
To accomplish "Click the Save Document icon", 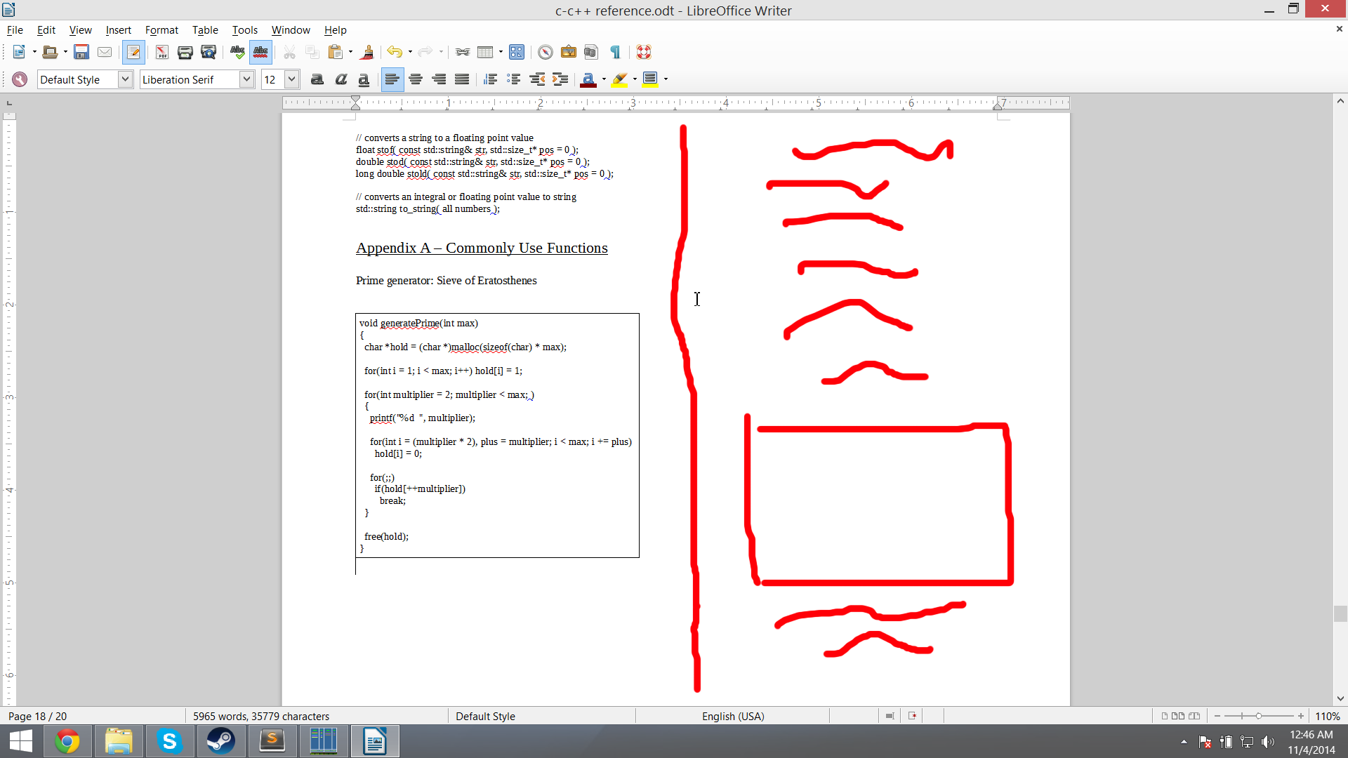I will (81, 52).
